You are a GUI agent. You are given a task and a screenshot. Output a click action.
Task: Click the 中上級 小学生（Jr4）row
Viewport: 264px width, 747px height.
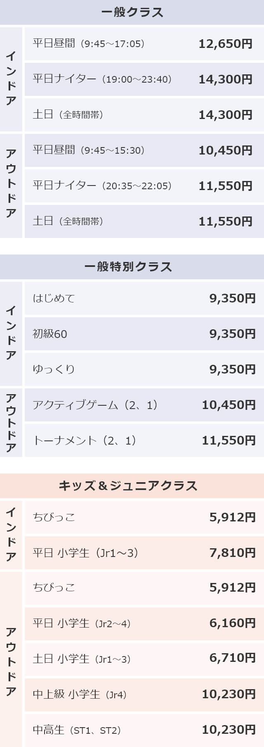coord(144,695)
